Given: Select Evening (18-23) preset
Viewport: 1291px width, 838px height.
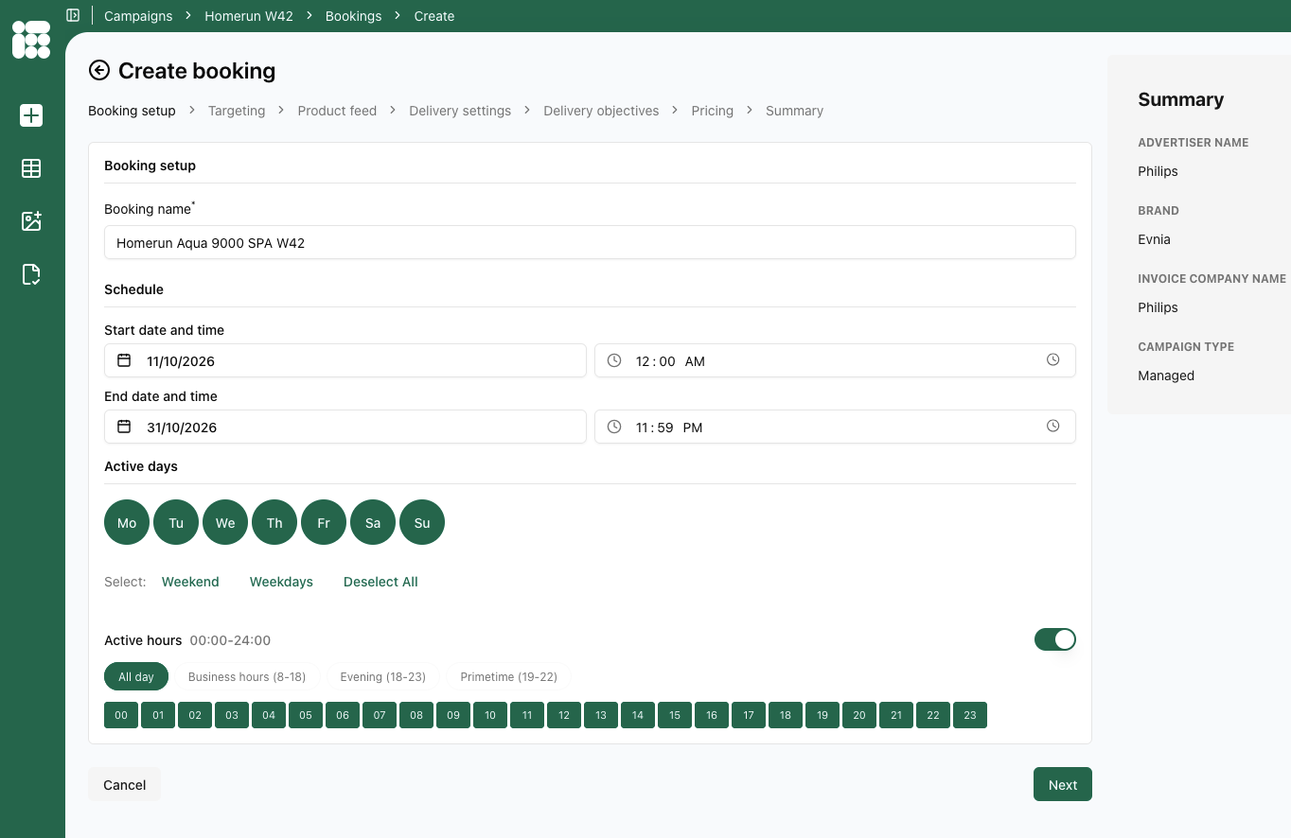Looking at the screenshot, I should pyautogui.click(x=383, y=677).
